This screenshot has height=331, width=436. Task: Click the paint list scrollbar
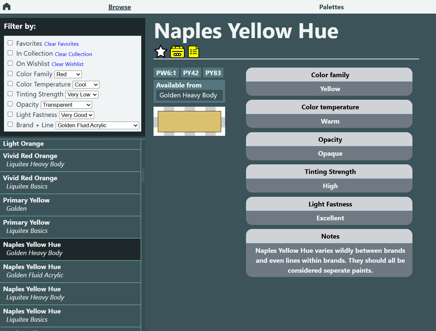point(143,176)
